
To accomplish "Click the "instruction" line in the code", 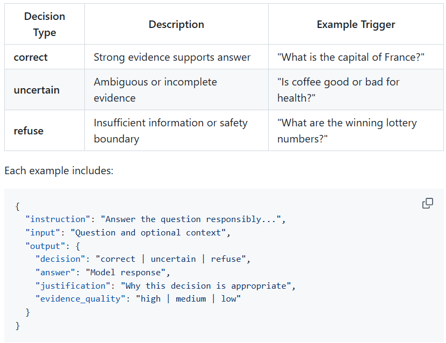I will click(156, 219).
